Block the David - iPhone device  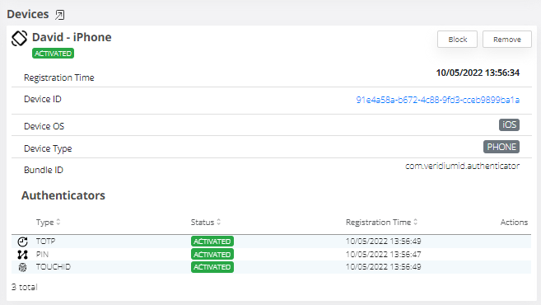[x=458, y=40]
